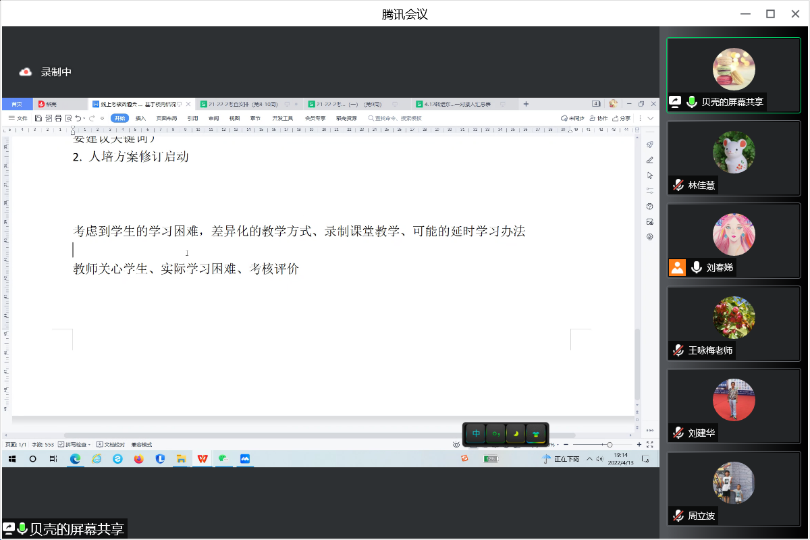Open Firefox from the taskbar
The image size is (810, 540).
pos(138,459)
